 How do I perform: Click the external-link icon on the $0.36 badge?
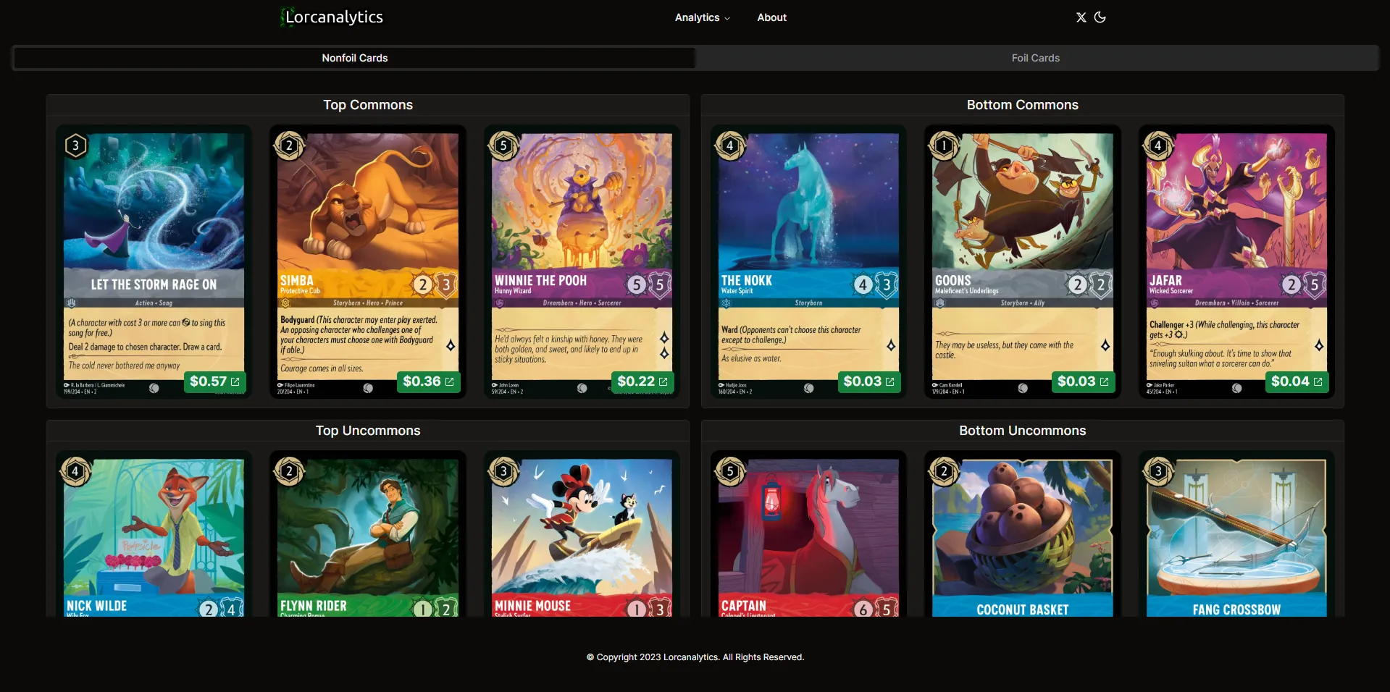click(x=449, y=381)
